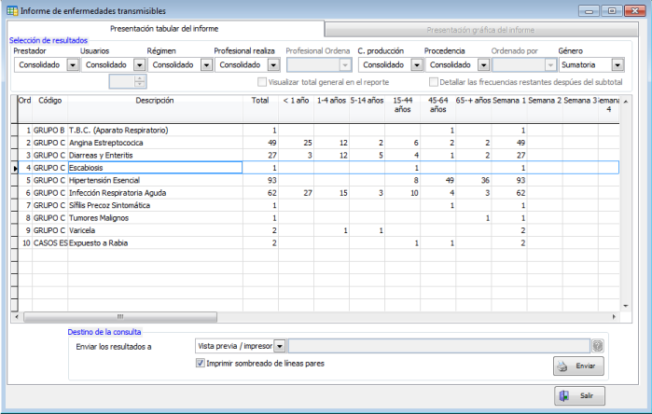Click the Descripción column header
This screenshot has height=414, width=652.
[155, 108]
